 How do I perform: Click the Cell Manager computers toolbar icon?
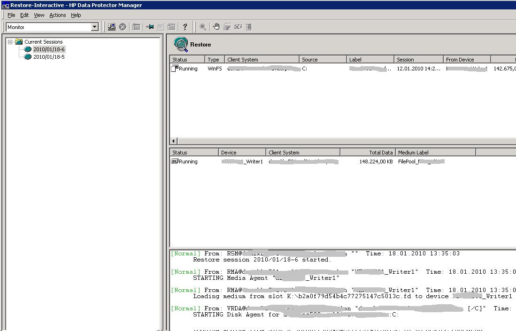point(112,27)
